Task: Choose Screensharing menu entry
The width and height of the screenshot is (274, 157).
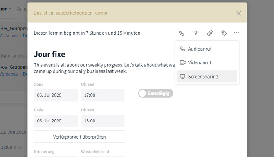Action: click(207, 77)
